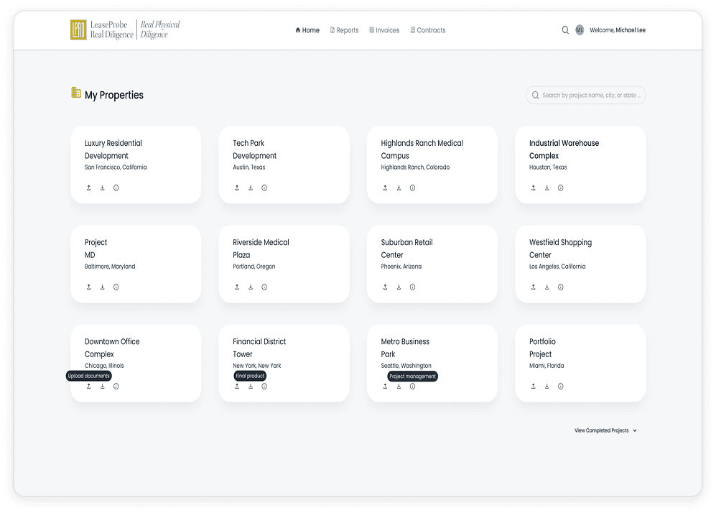
Task: Open Tech Park Development title
Action: tap(255, 149)
